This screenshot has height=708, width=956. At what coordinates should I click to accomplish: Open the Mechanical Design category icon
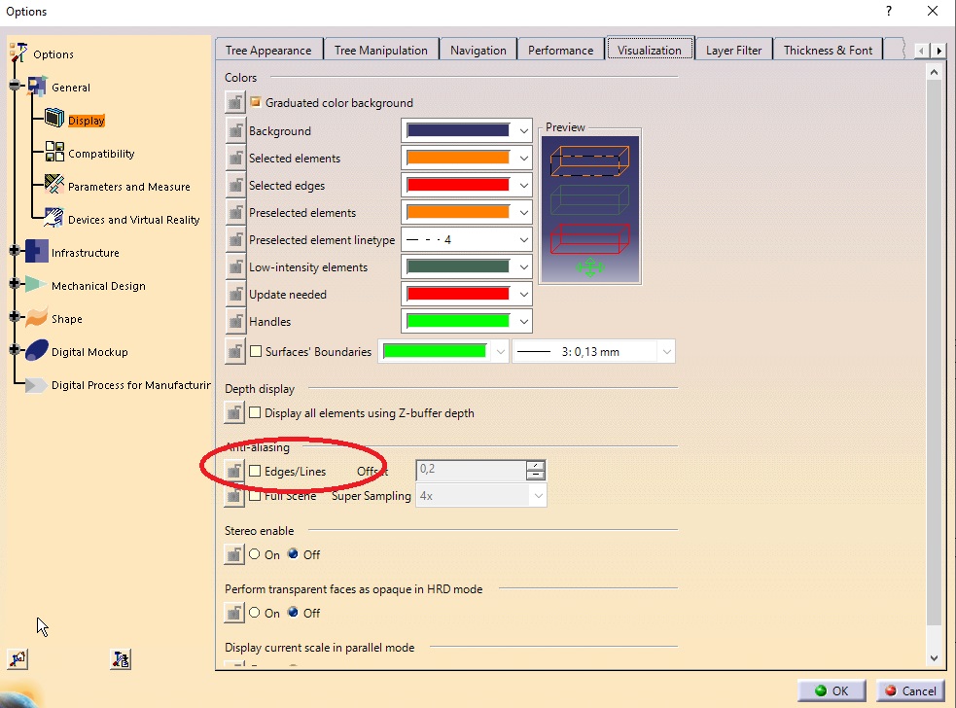tap(37, 285)
